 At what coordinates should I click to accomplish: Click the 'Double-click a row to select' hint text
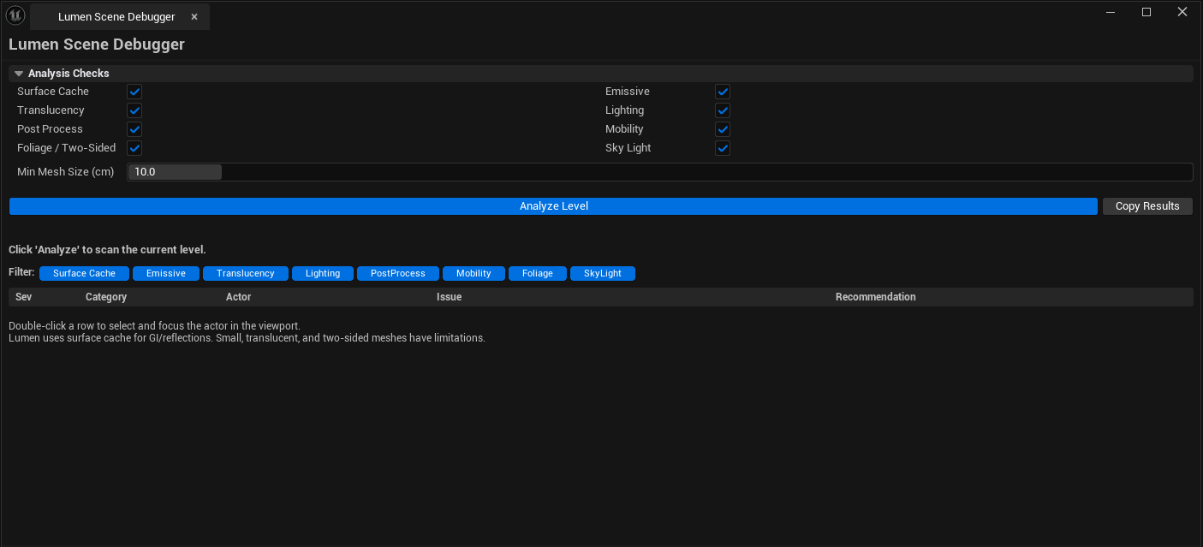154,326
